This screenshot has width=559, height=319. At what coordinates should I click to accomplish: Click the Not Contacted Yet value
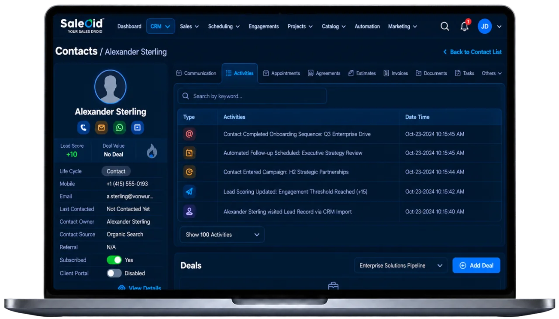(x=128, y=209)
